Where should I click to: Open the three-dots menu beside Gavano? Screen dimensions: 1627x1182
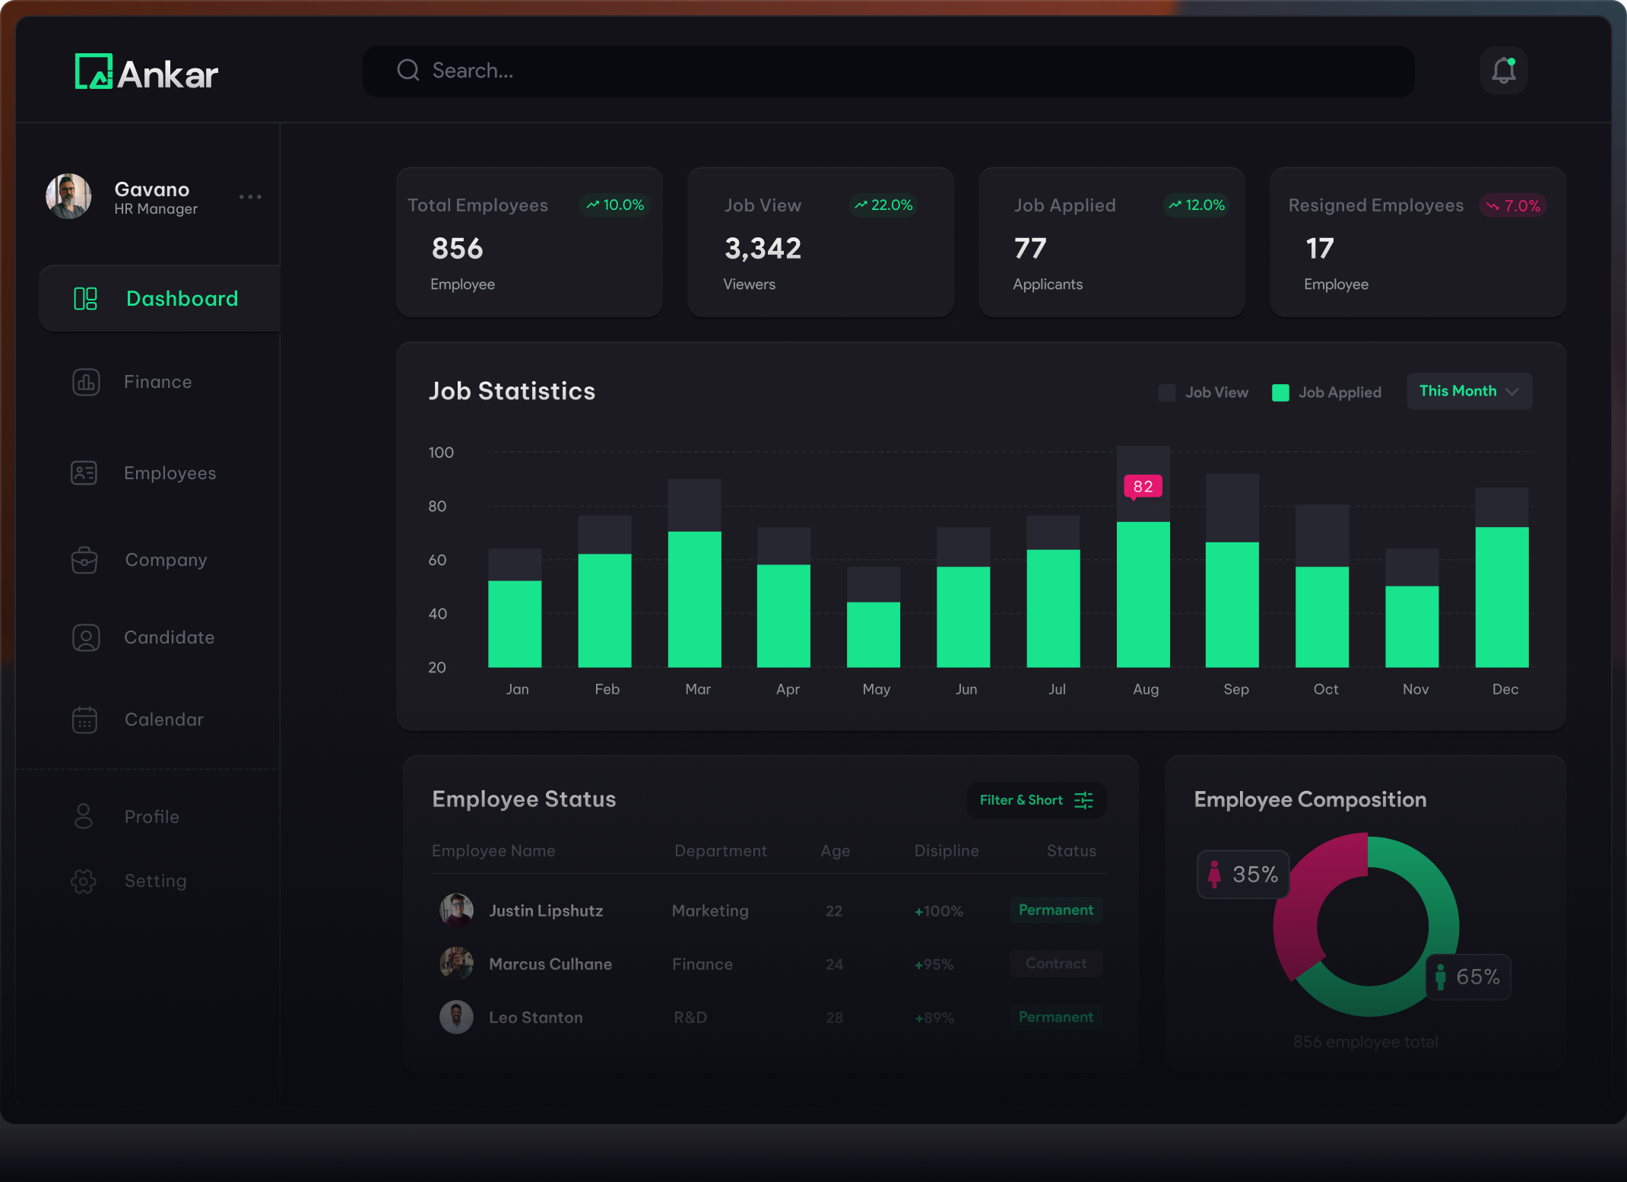pyautogui.click(x=250, y=197)
